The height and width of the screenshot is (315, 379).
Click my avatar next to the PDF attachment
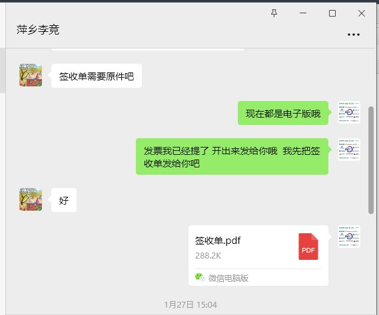pos(349,237)
